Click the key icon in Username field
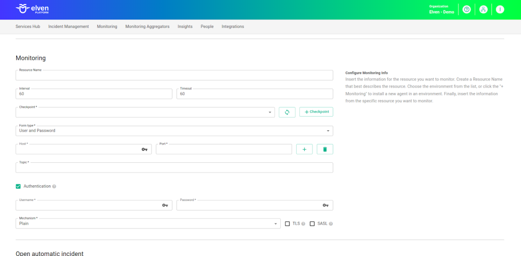Image resolution: width=521 pixels, height=256 pixels. pyautogui.click(x=165, y=205)
